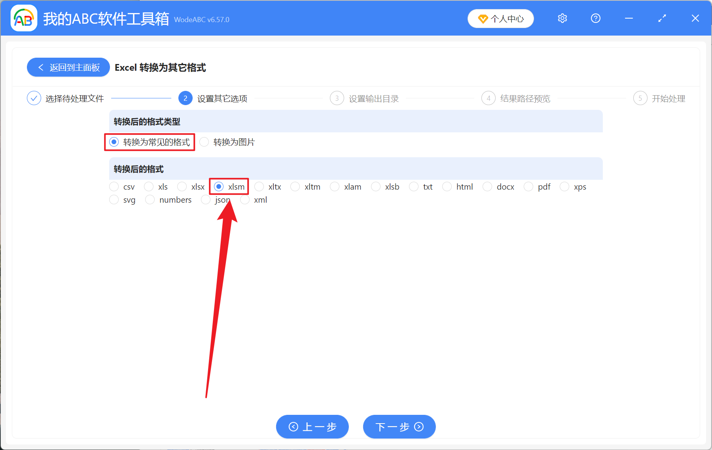
Task: Select json as output format
Action: click(206, 200)
